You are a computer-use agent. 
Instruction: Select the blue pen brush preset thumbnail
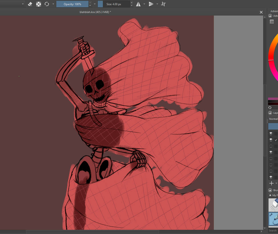click(x=273, y=219)
